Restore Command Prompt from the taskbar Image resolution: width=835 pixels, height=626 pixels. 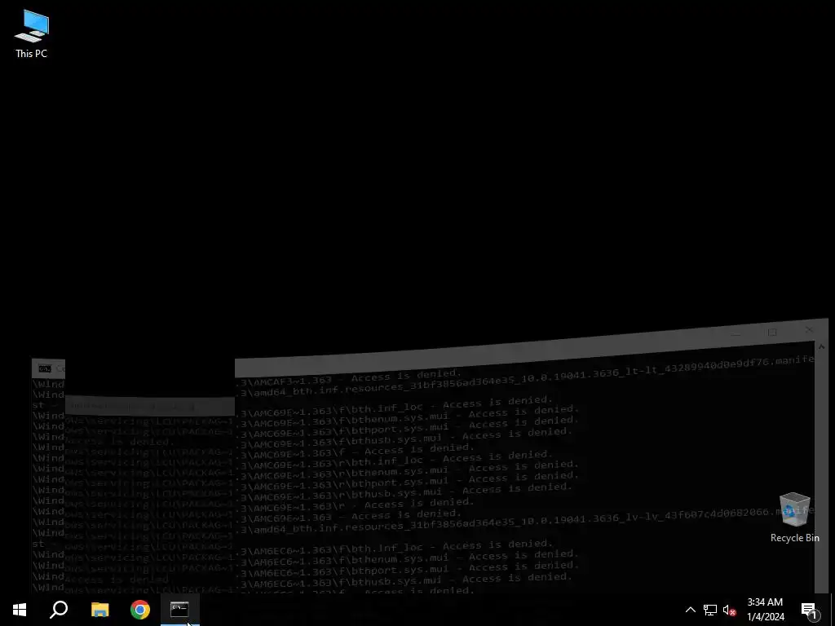tap(180, 610)
